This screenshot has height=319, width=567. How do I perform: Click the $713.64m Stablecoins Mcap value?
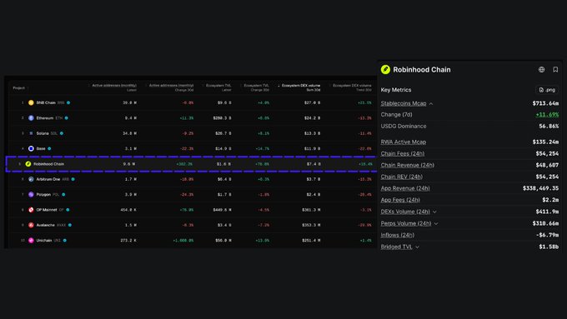point(545,103)
